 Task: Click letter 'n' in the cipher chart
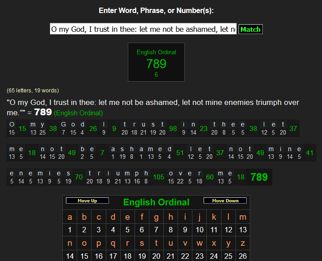(70, 244)
